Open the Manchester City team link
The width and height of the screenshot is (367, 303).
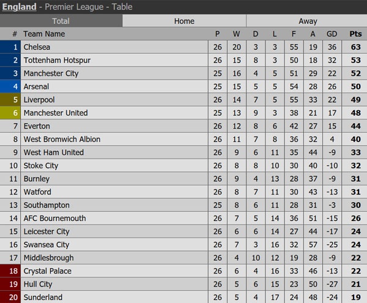pyautogui.click(x=51, y=73)
